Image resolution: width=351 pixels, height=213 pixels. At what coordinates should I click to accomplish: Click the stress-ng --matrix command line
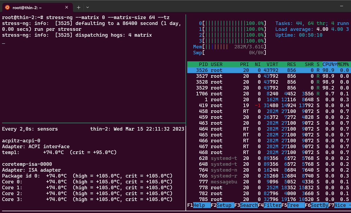(86, 17)
